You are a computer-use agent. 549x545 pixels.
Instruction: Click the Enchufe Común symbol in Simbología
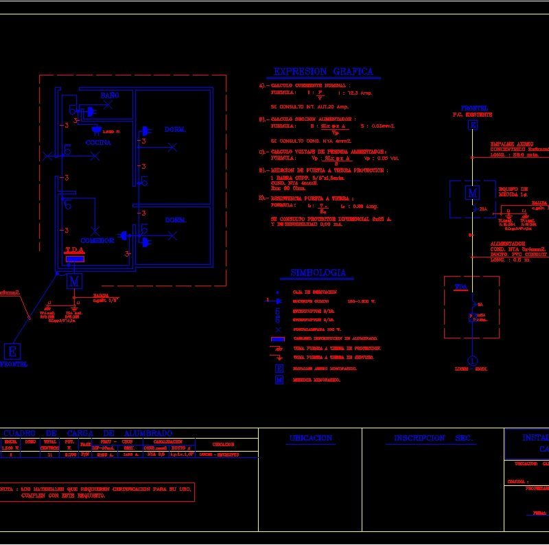pos(278,301)
